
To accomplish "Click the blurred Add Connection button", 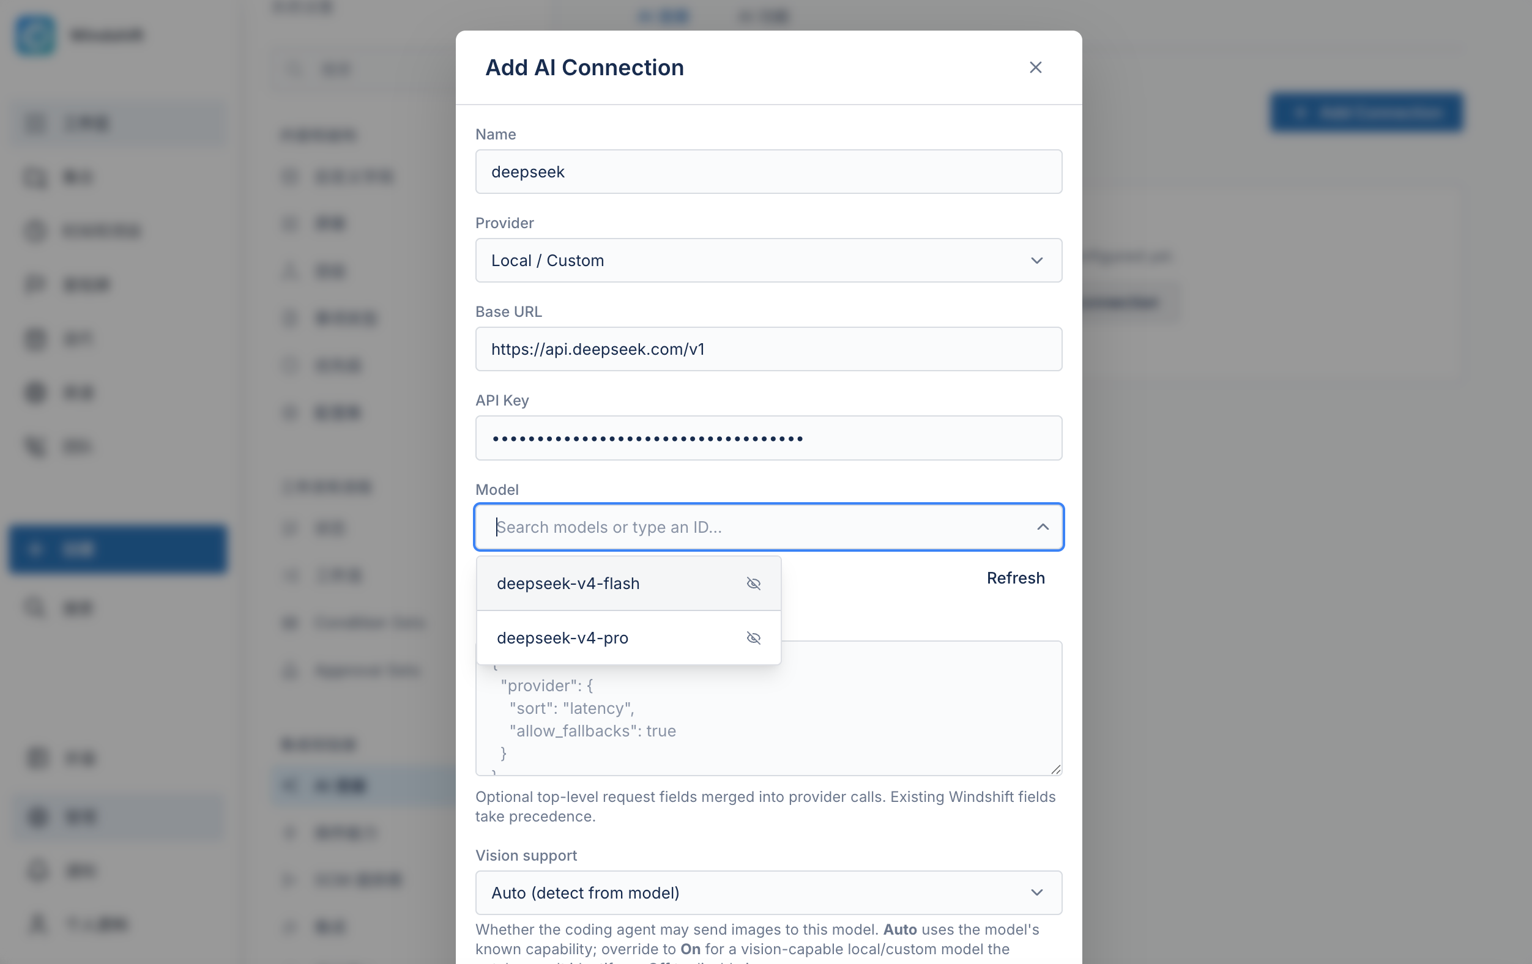I will 1366,113.
